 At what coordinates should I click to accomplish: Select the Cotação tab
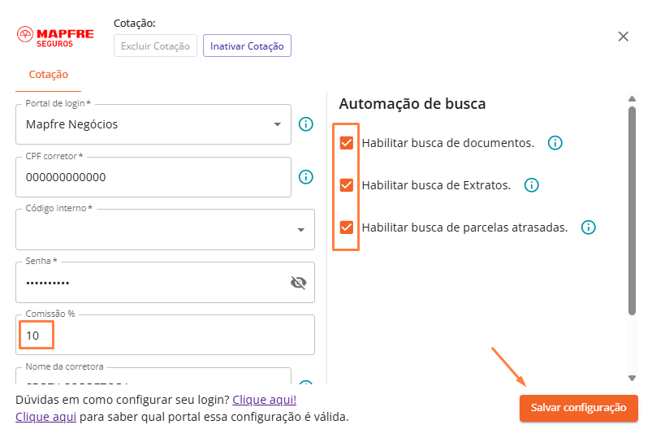49,75
